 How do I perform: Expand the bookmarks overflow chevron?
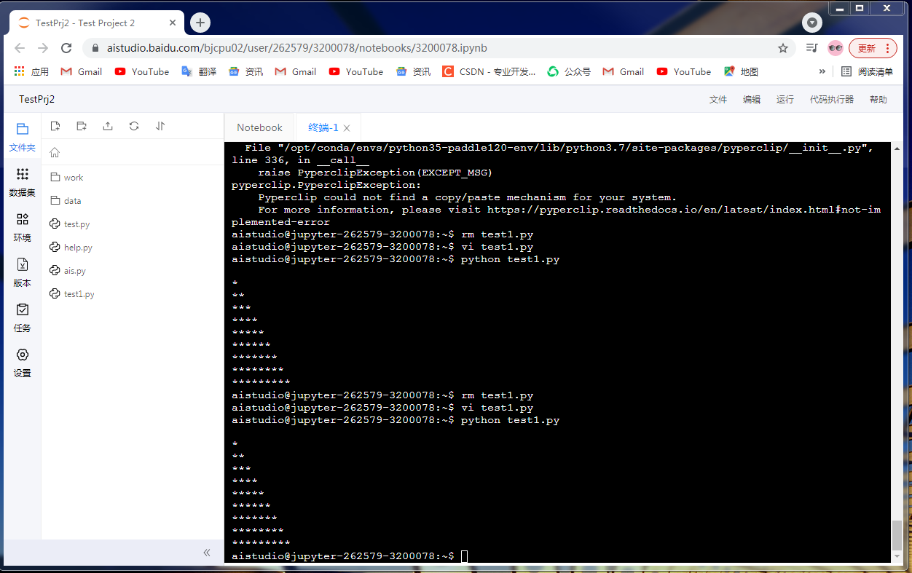(822, 71)
